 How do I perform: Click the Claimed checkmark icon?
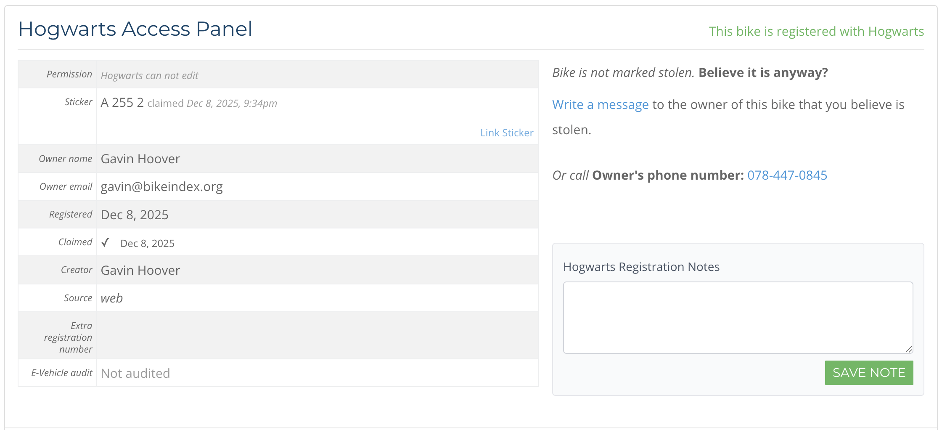(106, 242)
